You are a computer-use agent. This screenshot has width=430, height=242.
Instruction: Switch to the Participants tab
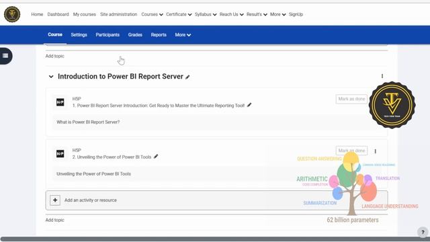click(x=107, y=35)
